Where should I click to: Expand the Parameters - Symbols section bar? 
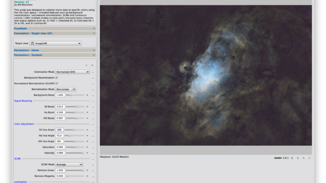(55, 55)
